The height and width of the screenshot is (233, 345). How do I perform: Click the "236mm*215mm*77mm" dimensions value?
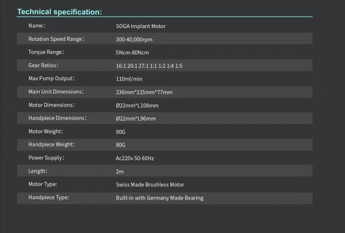(144, 91)
